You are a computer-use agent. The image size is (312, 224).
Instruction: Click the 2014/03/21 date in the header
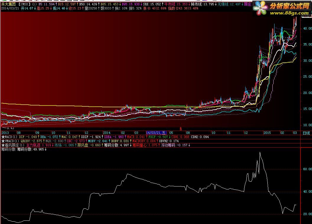click(10, 8)
